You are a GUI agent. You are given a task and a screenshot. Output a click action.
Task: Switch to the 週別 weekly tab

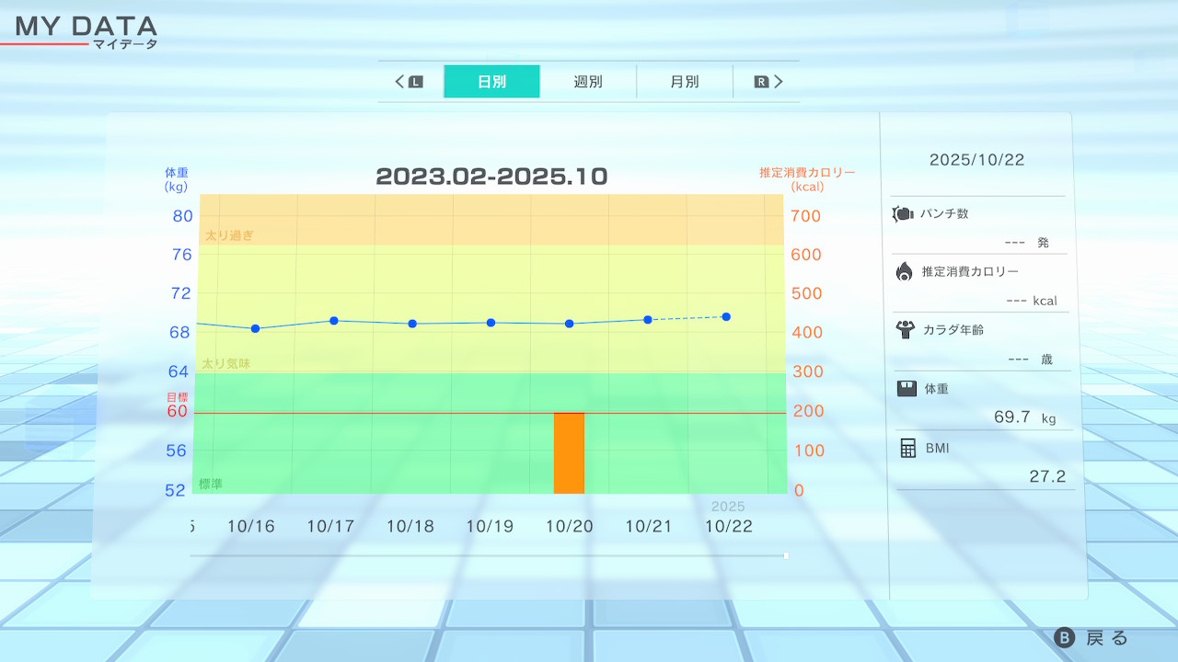pos(588,82)
